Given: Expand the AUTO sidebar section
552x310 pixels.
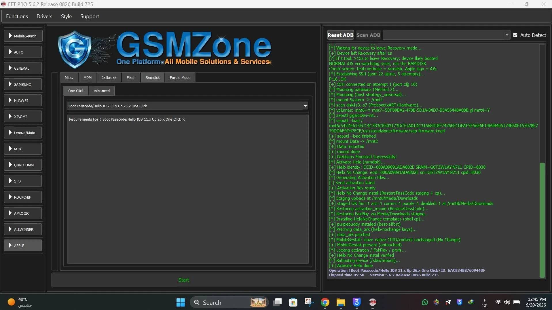Looking at the screenshot, I should (x=23, y=52).
